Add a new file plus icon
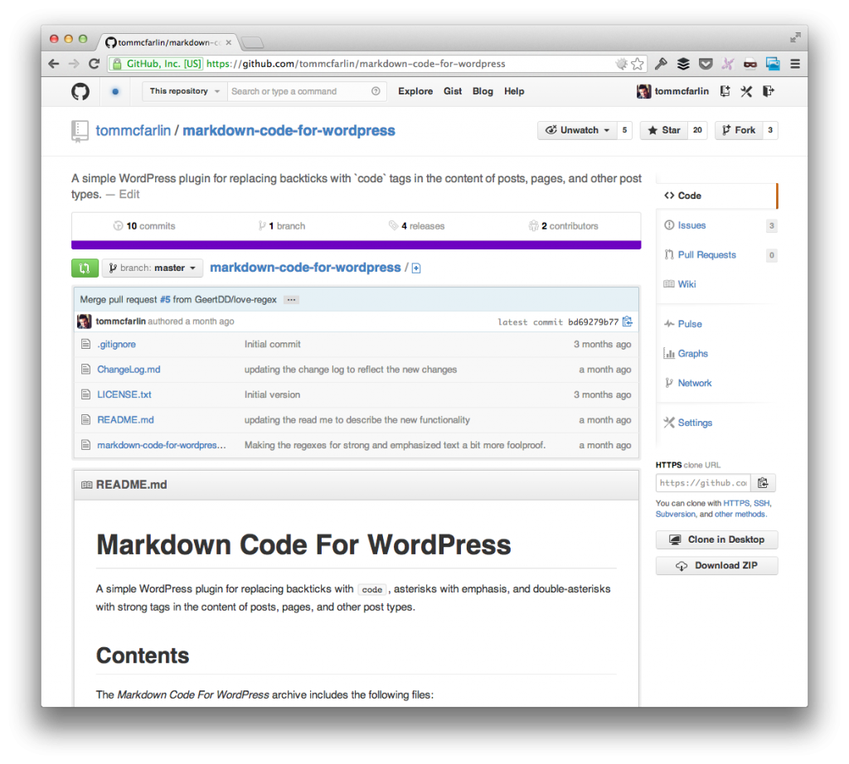The width and height of the screenshot is (849, 764). [416, 268]
